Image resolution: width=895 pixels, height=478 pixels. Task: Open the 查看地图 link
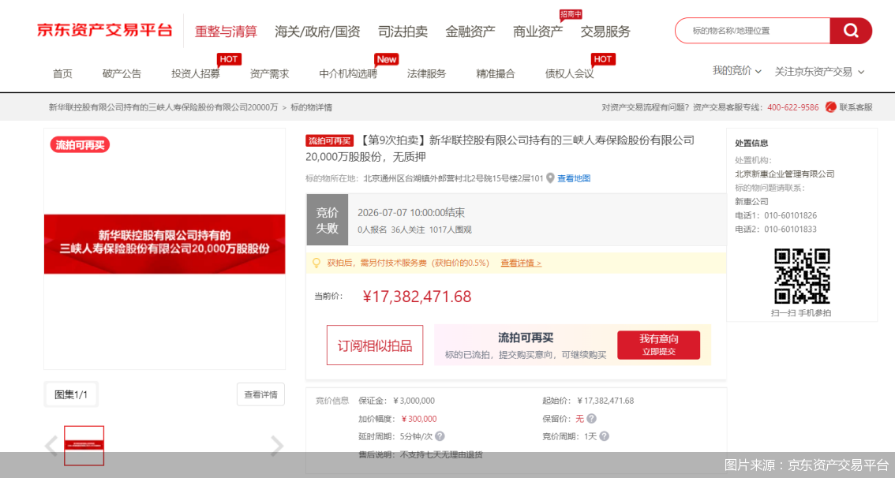[x=574, y=178]
